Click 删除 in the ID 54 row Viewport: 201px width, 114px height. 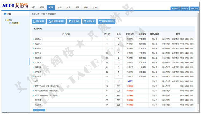192,105
